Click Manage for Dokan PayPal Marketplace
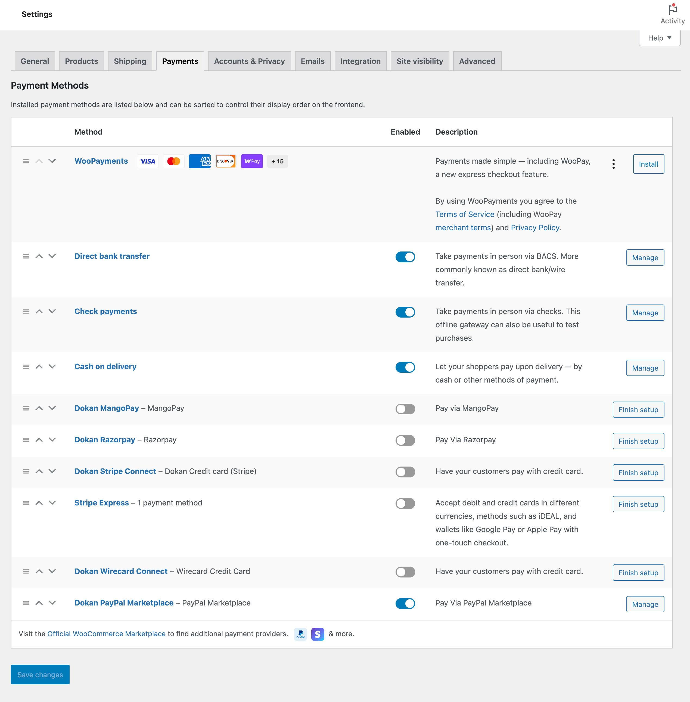 click(645, 604)
